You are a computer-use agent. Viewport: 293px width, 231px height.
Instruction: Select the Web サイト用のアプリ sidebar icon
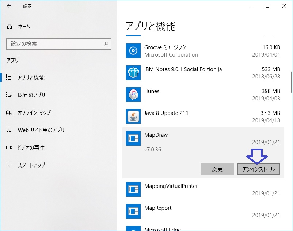coord(9,130)
